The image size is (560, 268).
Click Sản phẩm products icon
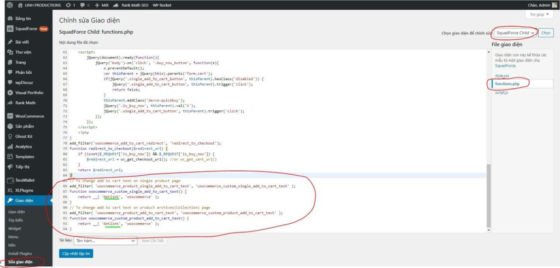click(10, 126)
